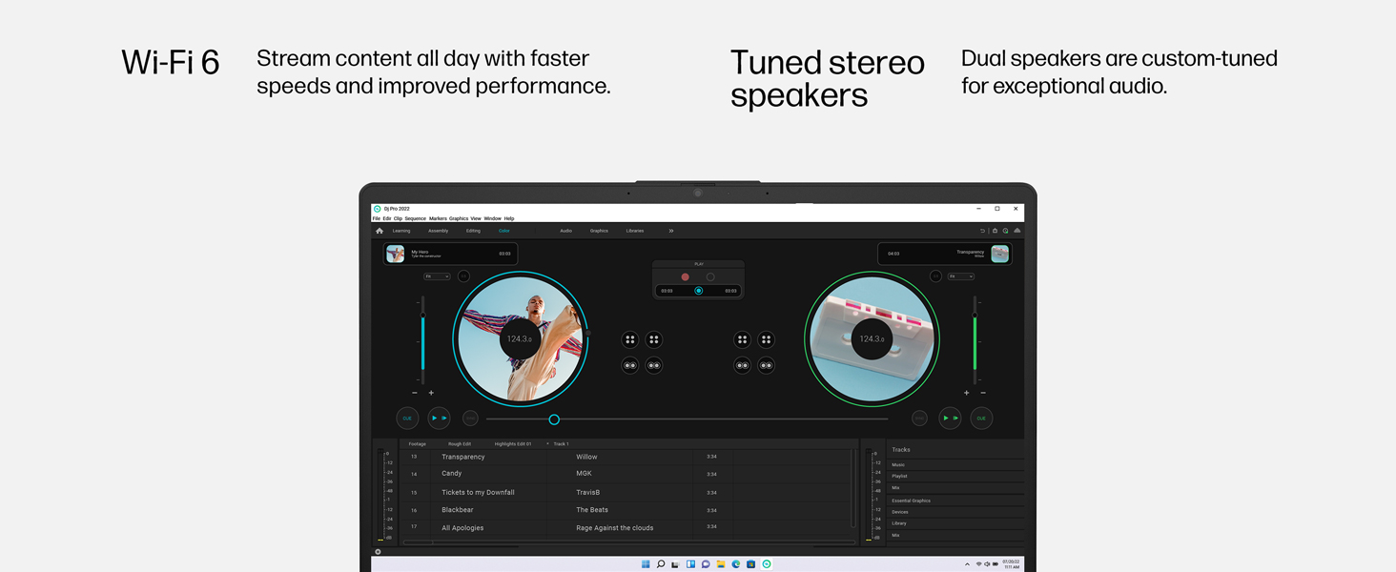The height and width of the screenshot is (572, 1396).
Task: Open the Sequence menu
Action: [x=415, y=218]
